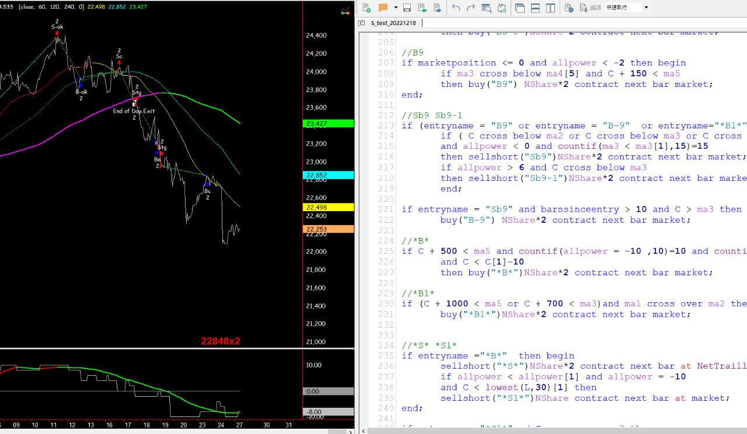This screenshot has width=747, height=434.
Task: Toggle vertical split window layout
Action: coord(550,8)
